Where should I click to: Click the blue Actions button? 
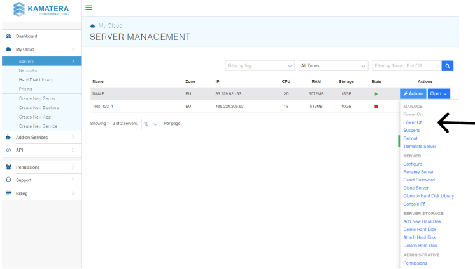[x=413, y=93]
